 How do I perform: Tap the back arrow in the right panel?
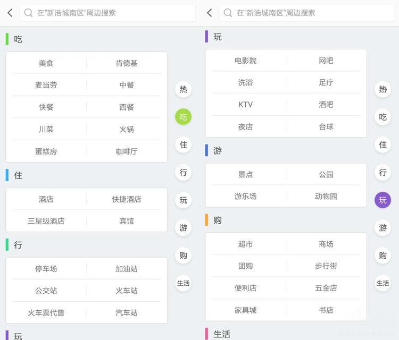pos(210,13)
